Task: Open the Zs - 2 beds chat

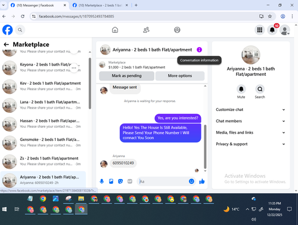Action: pyautogui.click(x=43, y=161)
